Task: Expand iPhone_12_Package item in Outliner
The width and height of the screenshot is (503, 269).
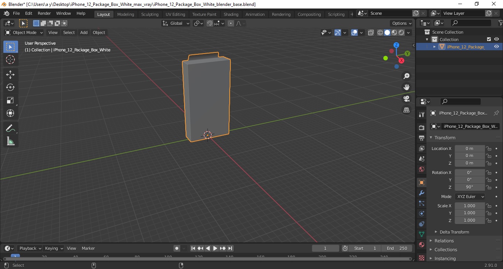Action: [x=435, y=47]
